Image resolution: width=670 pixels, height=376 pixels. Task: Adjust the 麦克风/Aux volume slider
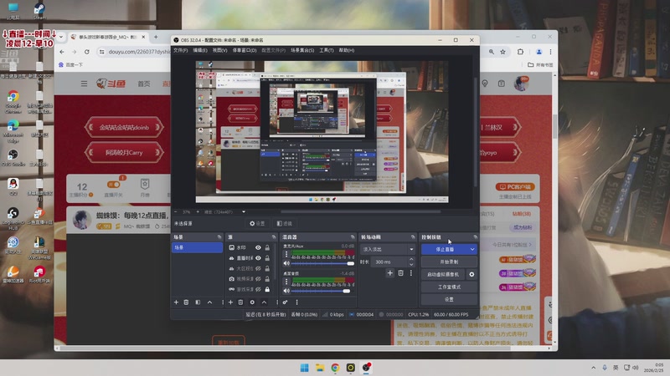tap(322, 263)
